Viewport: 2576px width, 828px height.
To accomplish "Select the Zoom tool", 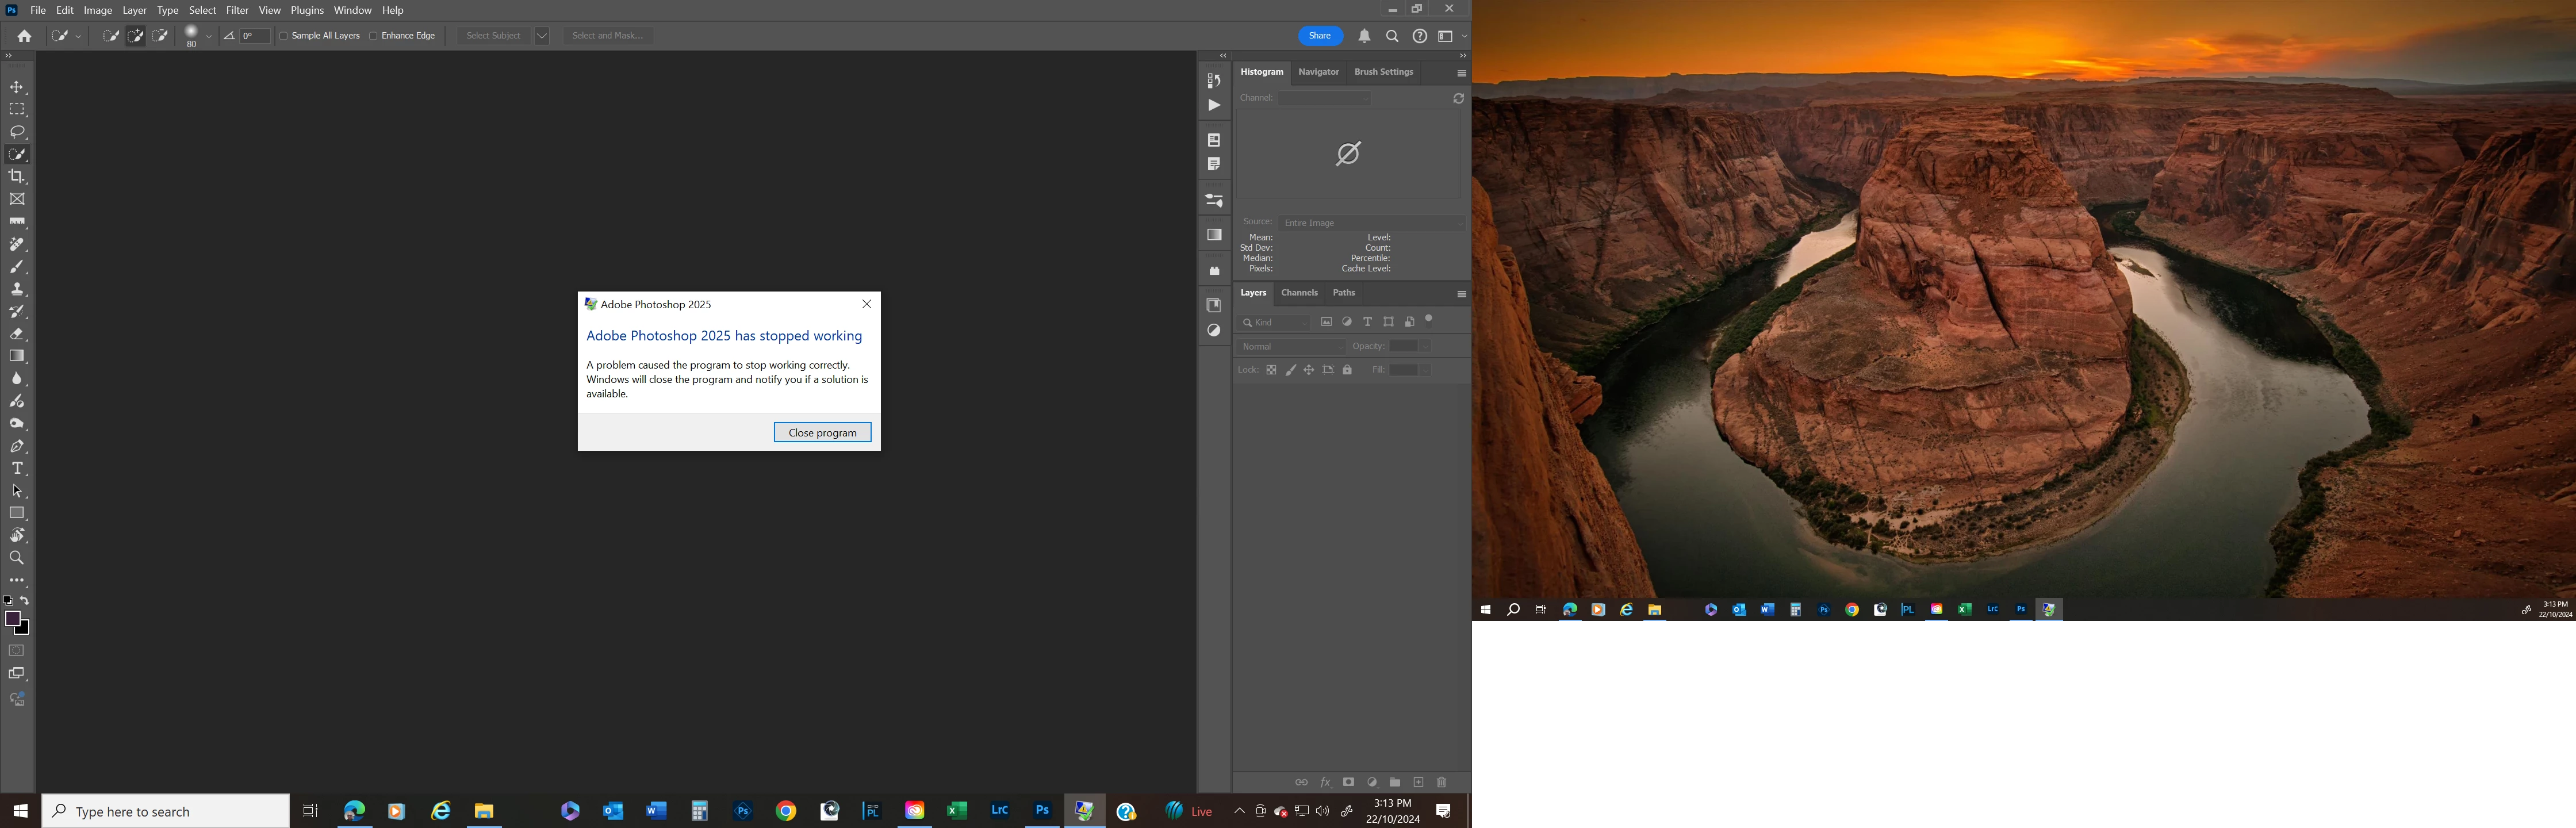I will point(17,558).
